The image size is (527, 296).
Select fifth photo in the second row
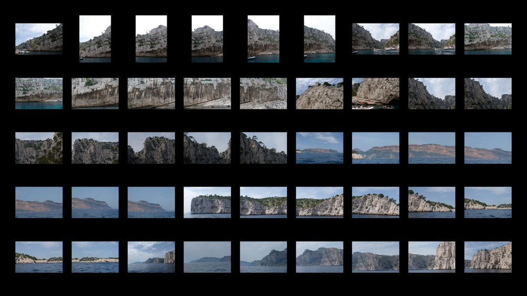(x=263, y=94)
